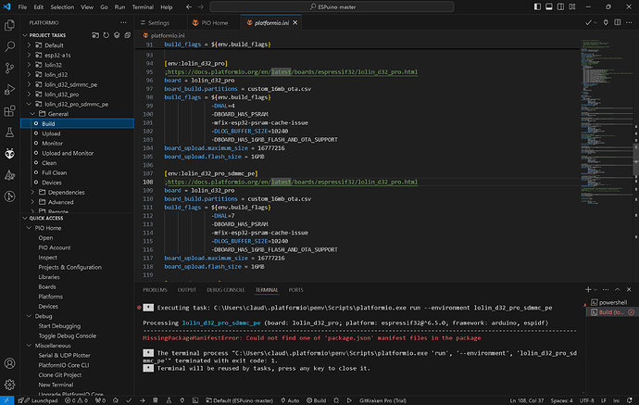The width and height of the screenshot is (639, 405).
Task: Refresh the Project Tasks list
Action: click(106, 35)
